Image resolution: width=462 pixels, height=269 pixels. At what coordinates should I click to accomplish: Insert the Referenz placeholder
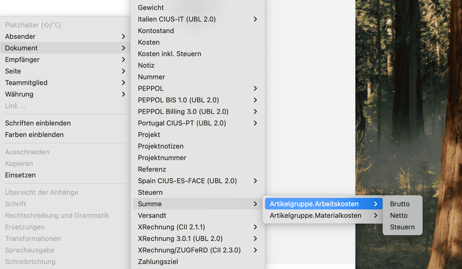pyautogui.click(x=198, y=169)
